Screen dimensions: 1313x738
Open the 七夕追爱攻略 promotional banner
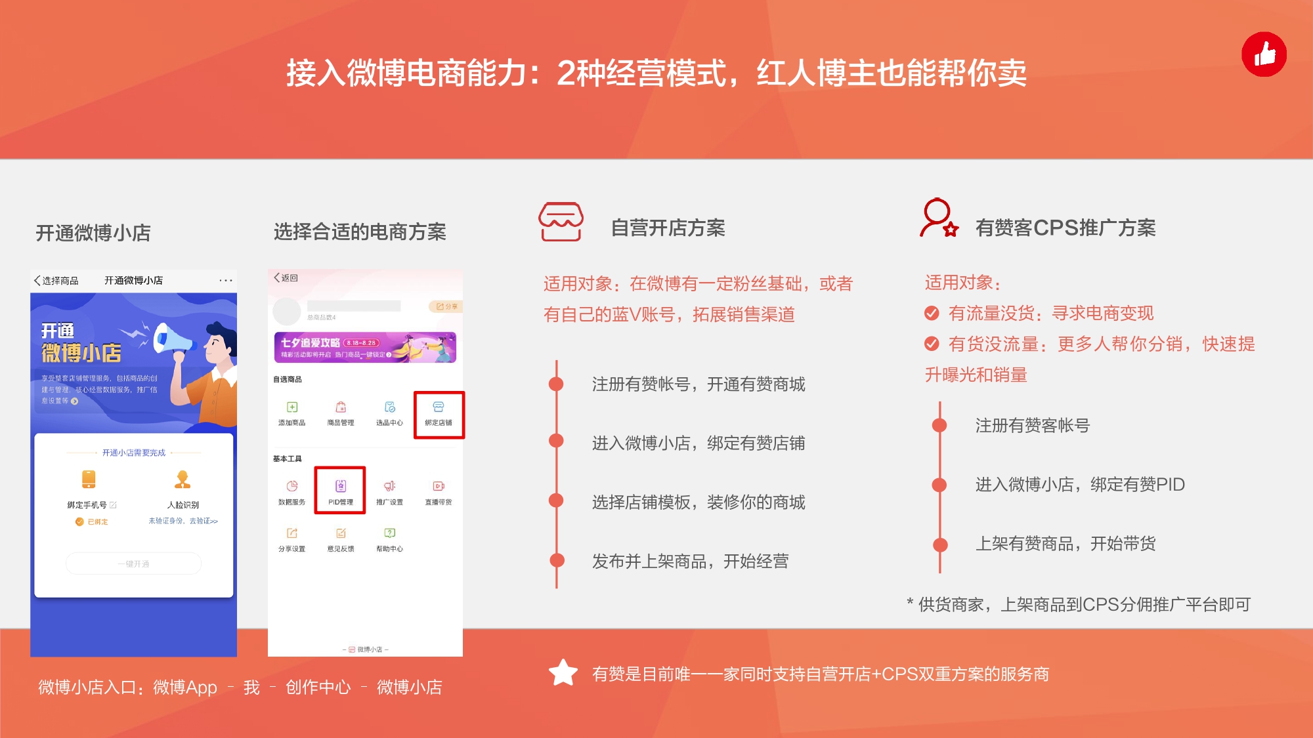(365, 347)
